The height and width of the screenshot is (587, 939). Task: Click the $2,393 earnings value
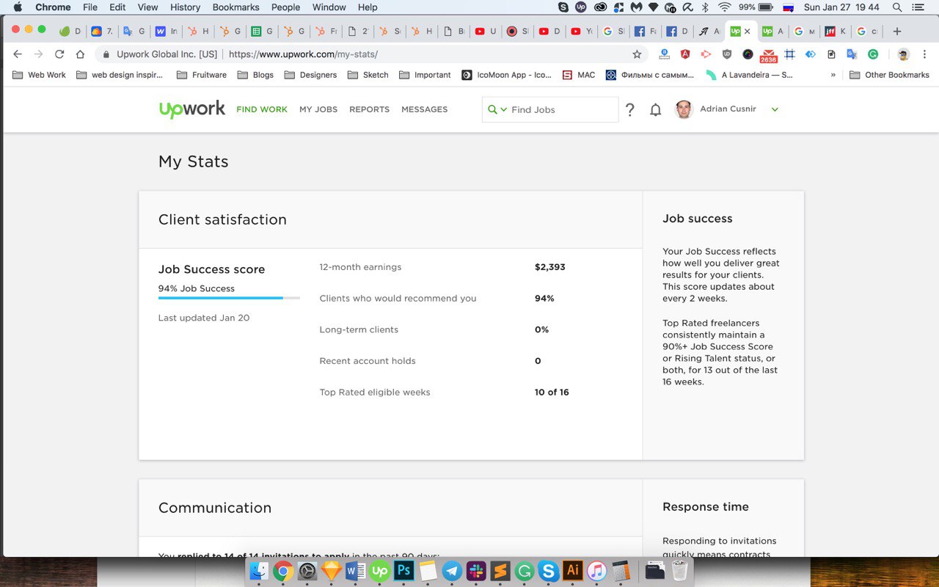550,267
